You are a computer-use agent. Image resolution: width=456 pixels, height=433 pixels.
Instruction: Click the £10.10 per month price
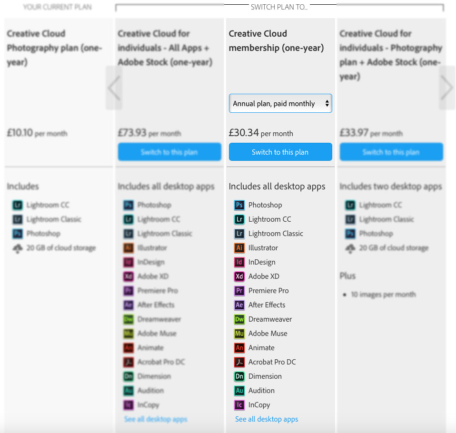point(37,133)
